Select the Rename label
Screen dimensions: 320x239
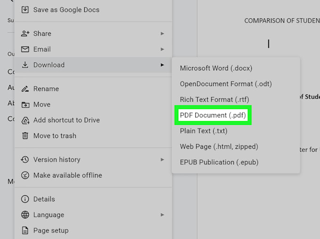pos(46,89)
